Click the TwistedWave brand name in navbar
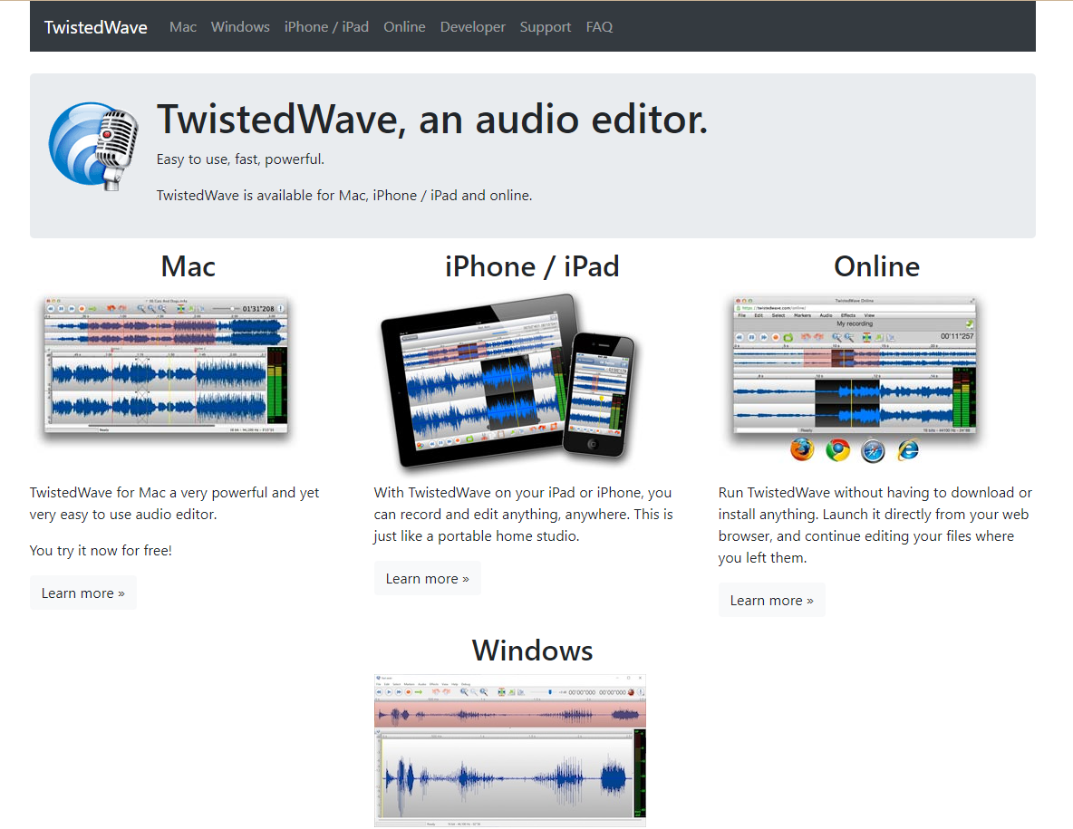 [95, 26]
